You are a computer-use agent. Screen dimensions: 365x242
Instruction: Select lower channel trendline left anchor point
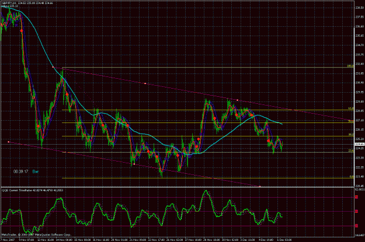pyautogui.click(x=9, y=142)
